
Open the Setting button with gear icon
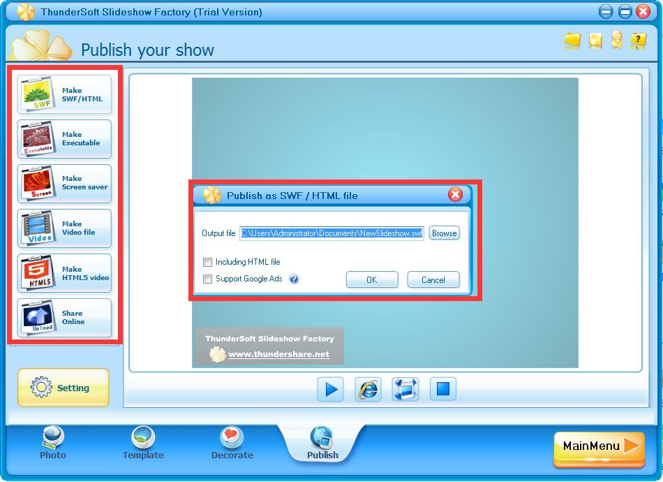pos(64,387)
